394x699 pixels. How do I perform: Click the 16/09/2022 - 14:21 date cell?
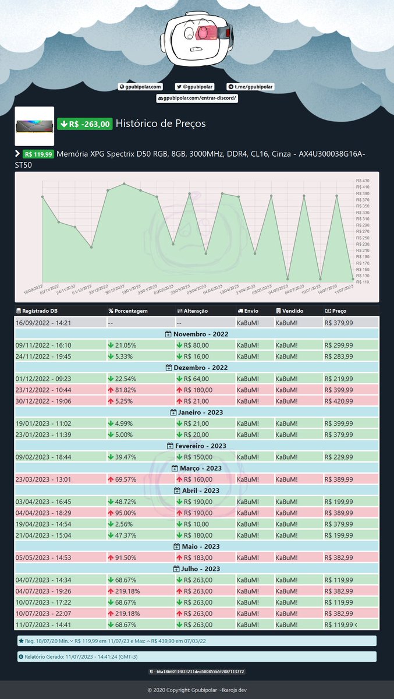pyautogui.click(x=61, y=323)
